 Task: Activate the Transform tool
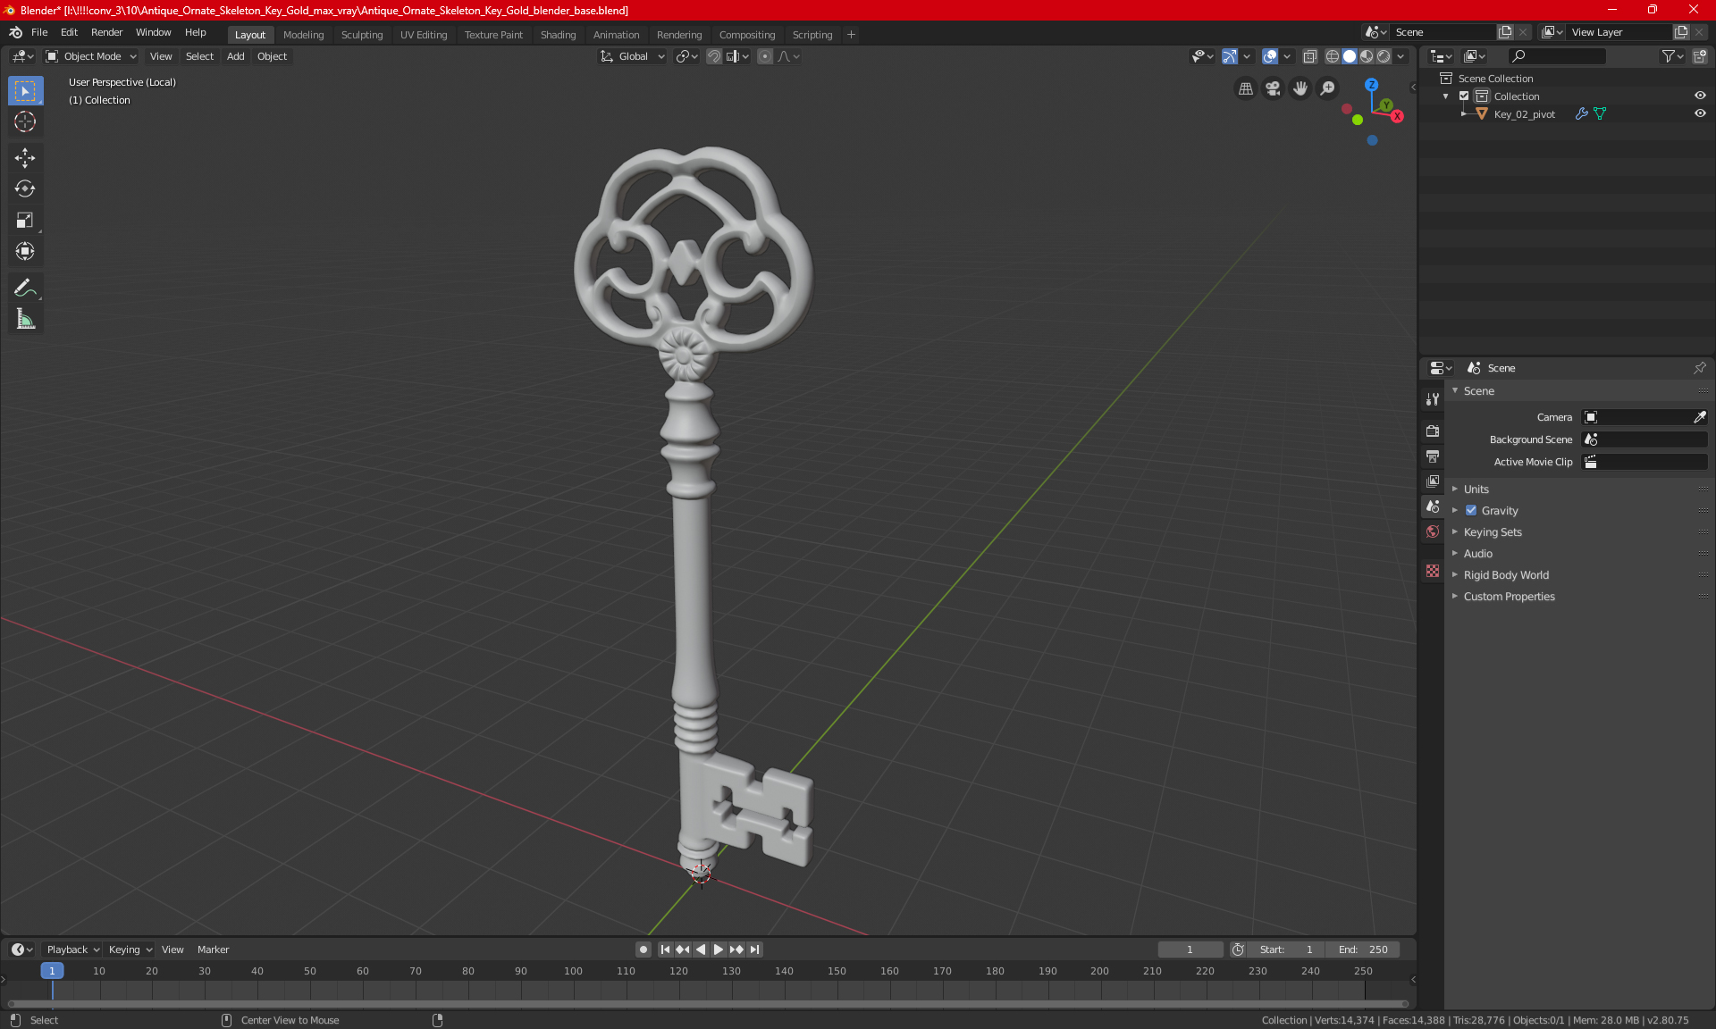click(25, 252)
